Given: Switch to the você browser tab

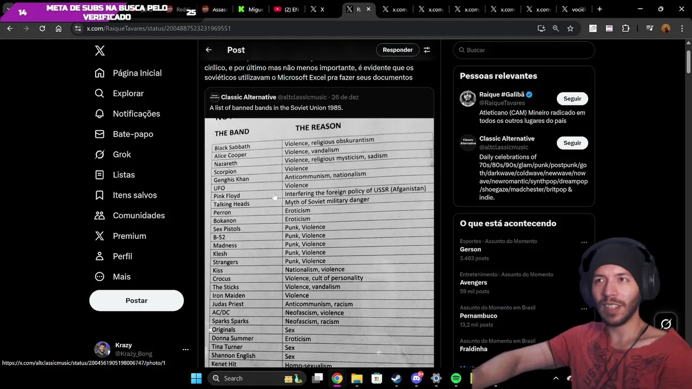Looking at the screenshot, I should [x=573, y=9].
